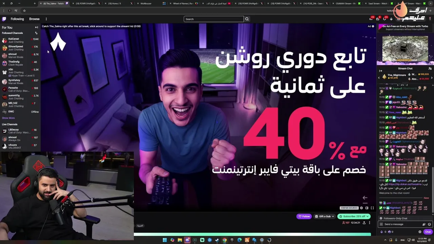The image size is (434, 244).
Task: Open File Explorer from the taskbar
Action: click(x=180, y=240)
